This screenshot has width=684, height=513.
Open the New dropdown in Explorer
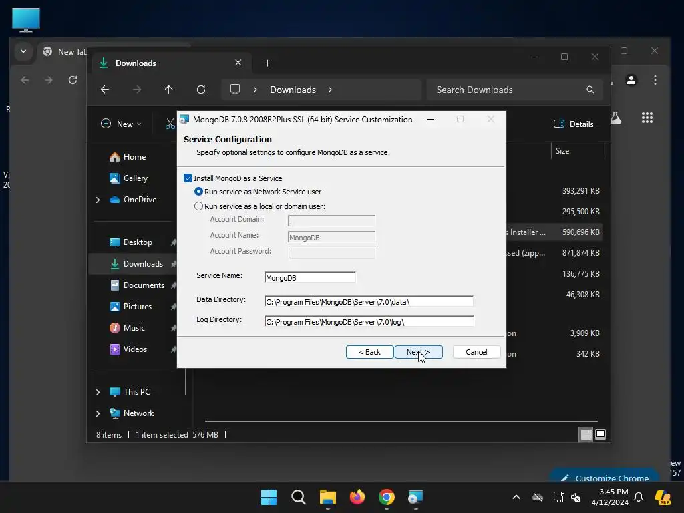121,124
